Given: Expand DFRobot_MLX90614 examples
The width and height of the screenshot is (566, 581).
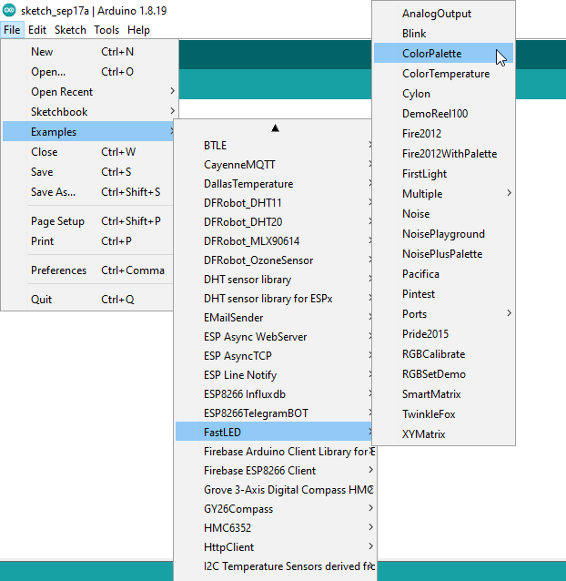Looking at the screenshot, I should [275, 241].
